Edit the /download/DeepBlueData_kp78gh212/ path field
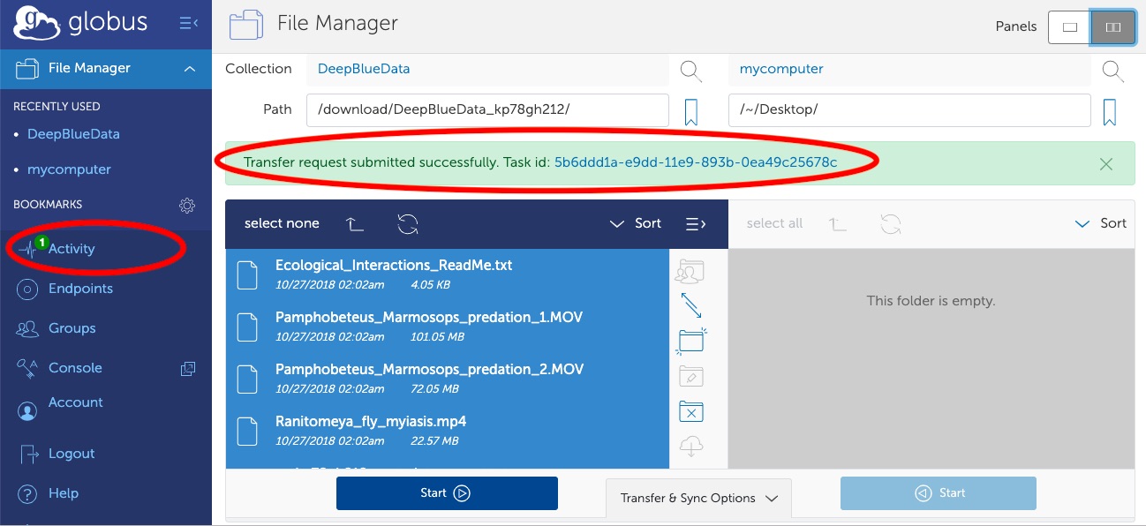The width and height of the screenshot is (1146, 526). tap(487, 110)
